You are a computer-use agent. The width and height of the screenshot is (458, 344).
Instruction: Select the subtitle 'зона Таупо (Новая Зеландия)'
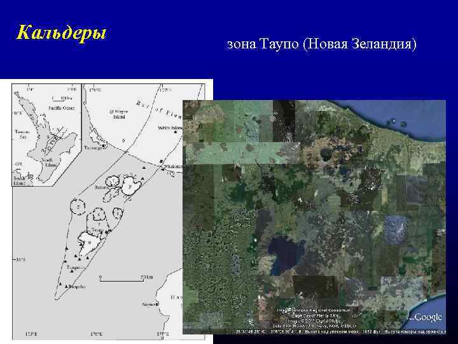(x=322, y=44)
